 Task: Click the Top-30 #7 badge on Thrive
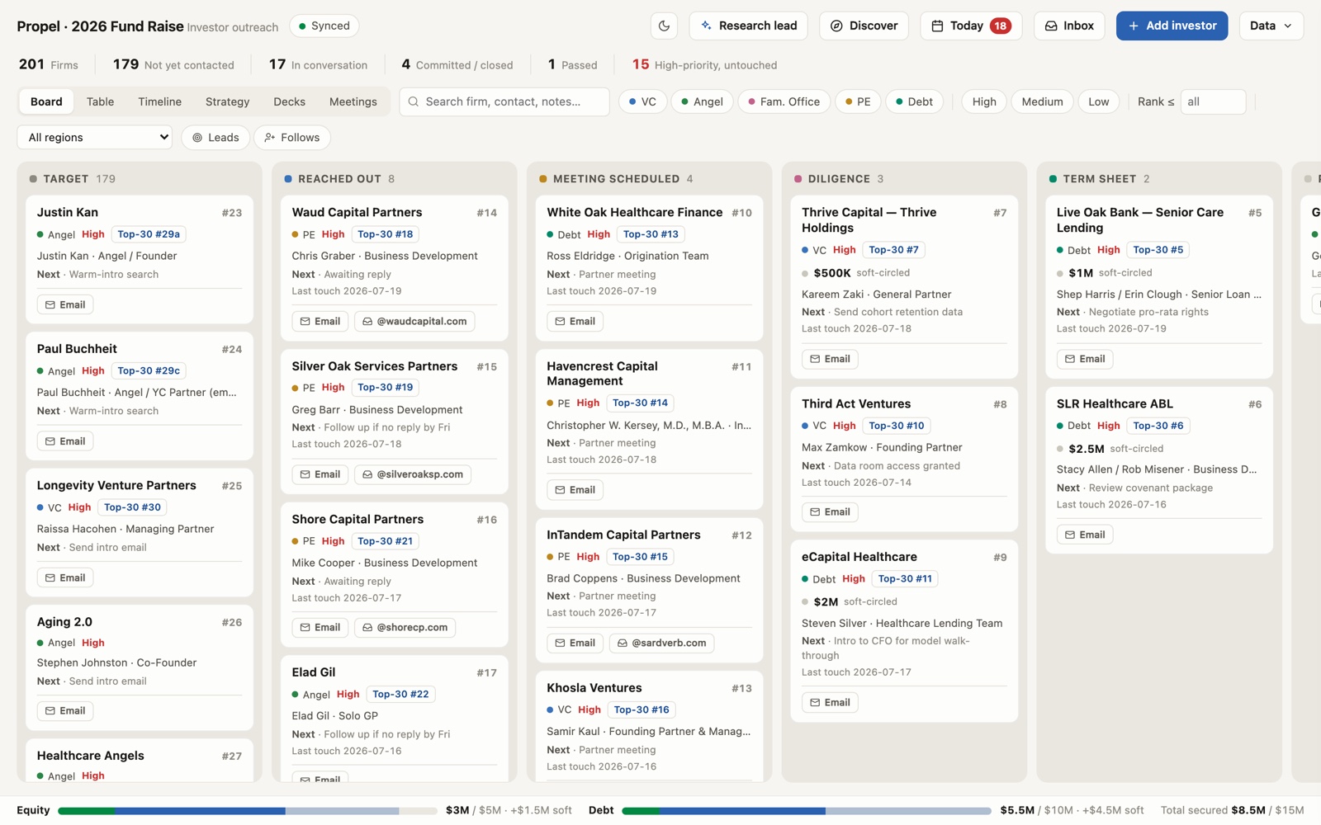[893, 250]
